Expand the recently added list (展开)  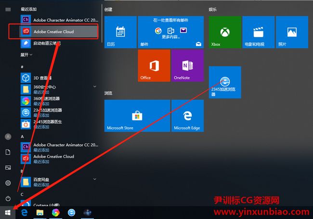click(26, 55)
